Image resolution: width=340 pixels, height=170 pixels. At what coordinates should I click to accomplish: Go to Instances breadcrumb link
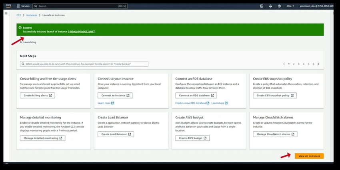tap(32, 15)
